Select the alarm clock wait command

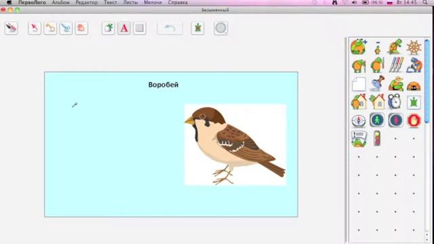click(395, 102)
